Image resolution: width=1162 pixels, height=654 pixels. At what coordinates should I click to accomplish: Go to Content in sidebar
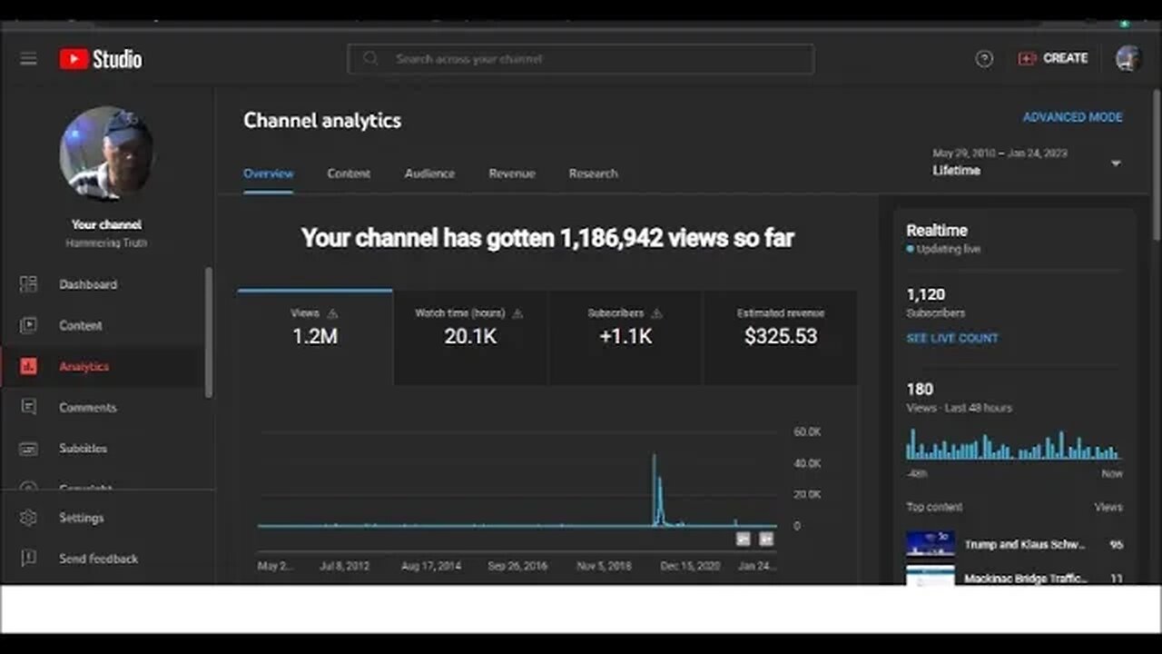(81, 325)
